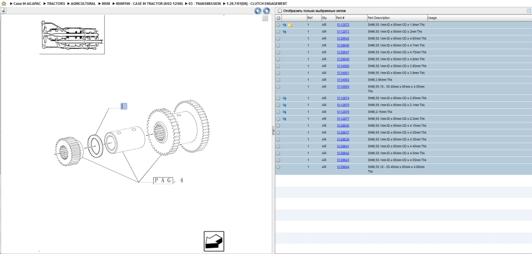This screenshot has width=532, height=254.
Task: Add part 5134800 with its plus icon
Action: click(278, 66)
